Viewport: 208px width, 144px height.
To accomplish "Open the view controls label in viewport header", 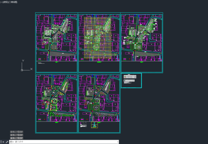I will [6, 2].
